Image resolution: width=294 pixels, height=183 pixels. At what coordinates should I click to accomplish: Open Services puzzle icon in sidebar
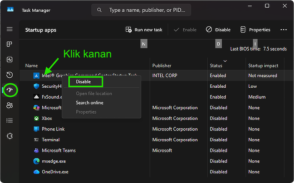pos(10,136)
